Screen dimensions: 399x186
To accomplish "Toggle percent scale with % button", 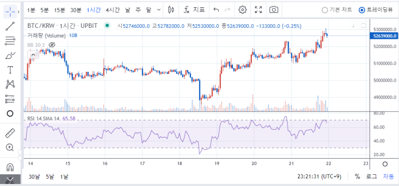I will tap(358, 177).
